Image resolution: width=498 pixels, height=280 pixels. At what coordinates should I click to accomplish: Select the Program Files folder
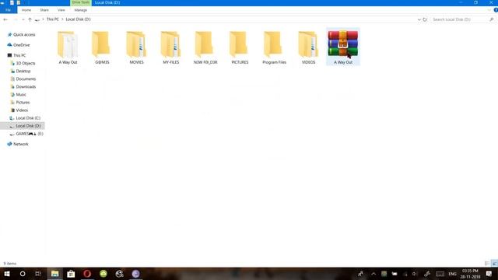pos(274,47)
